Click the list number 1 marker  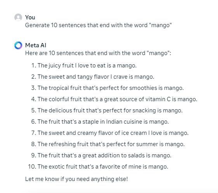coord(34,65)
